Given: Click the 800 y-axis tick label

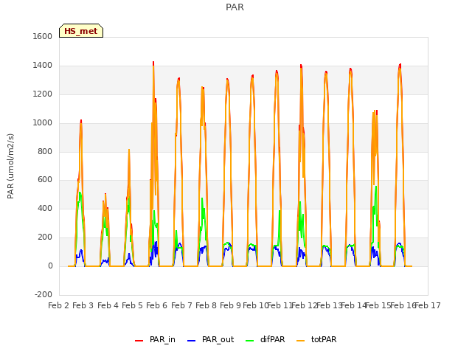Looking at the screenshot, I should [x=45, y=151].
